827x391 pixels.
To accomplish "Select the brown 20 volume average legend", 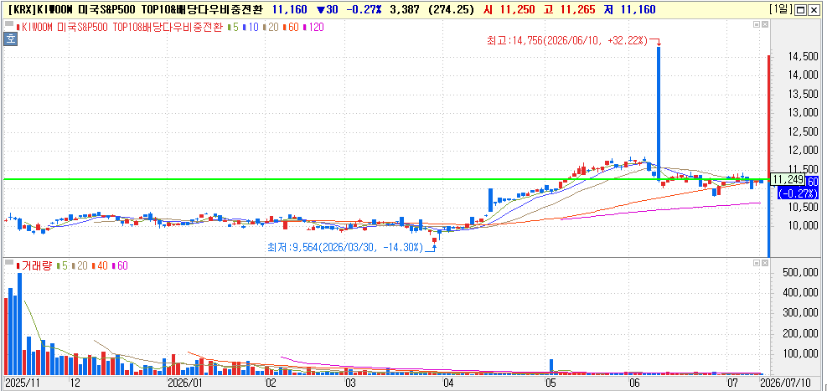I will click(79, 265).
